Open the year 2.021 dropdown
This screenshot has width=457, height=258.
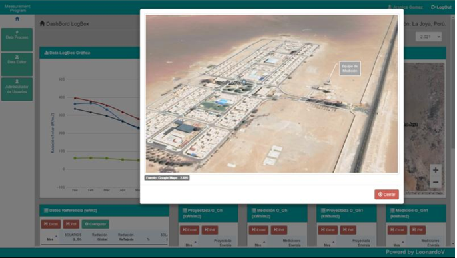tap(428, 37)
